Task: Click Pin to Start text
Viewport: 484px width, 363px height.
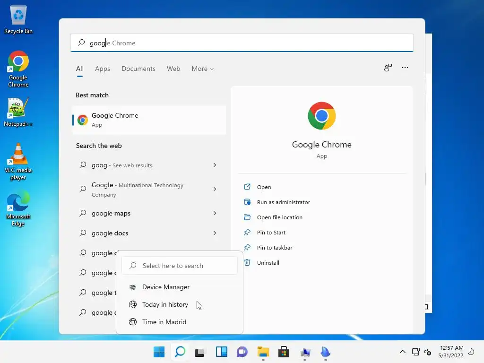Action: pyautogui.click(x=271, y=233)
